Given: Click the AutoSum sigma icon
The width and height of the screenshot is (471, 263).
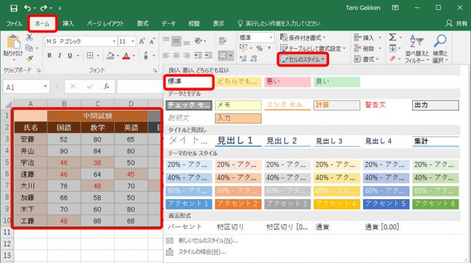Looking at the screenshot, I should (x=392, y=37).
